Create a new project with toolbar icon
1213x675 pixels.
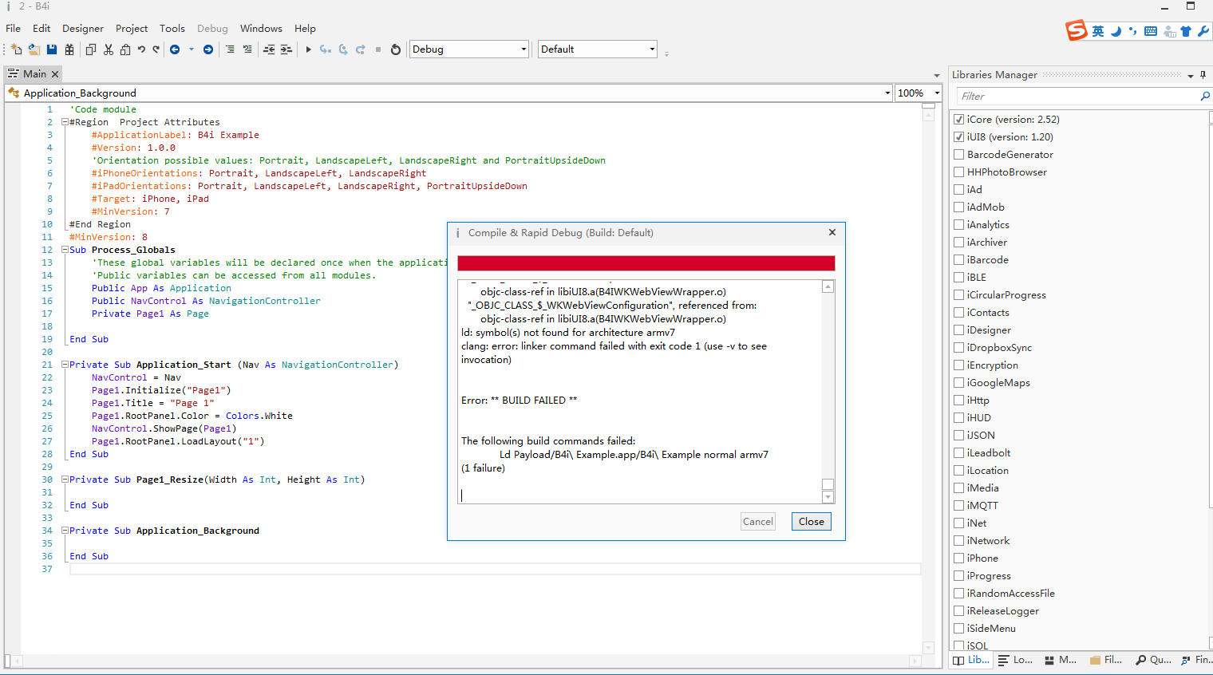(16, 49)
